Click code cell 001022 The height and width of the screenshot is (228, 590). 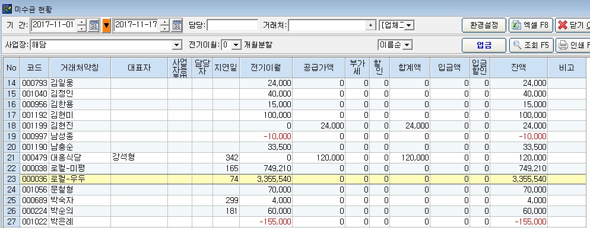34,221
